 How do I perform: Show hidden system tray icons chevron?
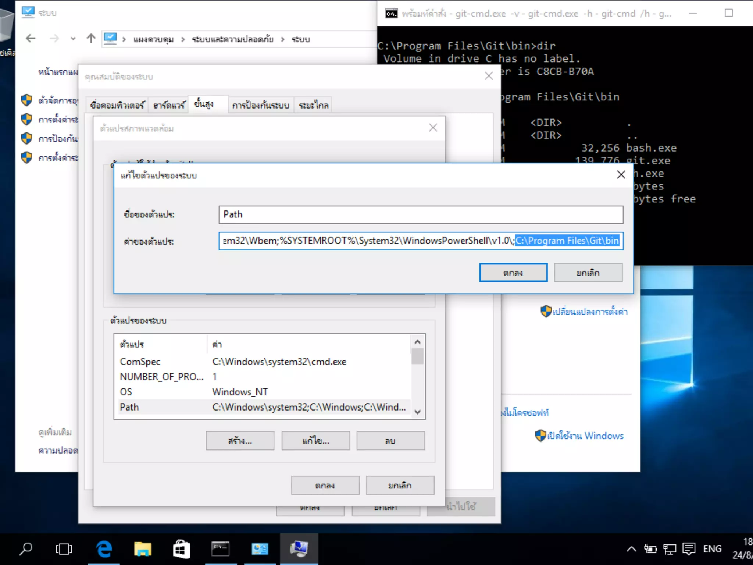[x=631, y=549]
